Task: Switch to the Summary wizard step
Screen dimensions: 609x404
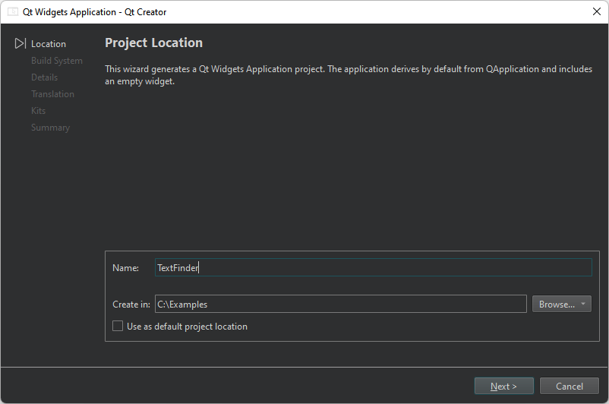Action: pos(50,128)
